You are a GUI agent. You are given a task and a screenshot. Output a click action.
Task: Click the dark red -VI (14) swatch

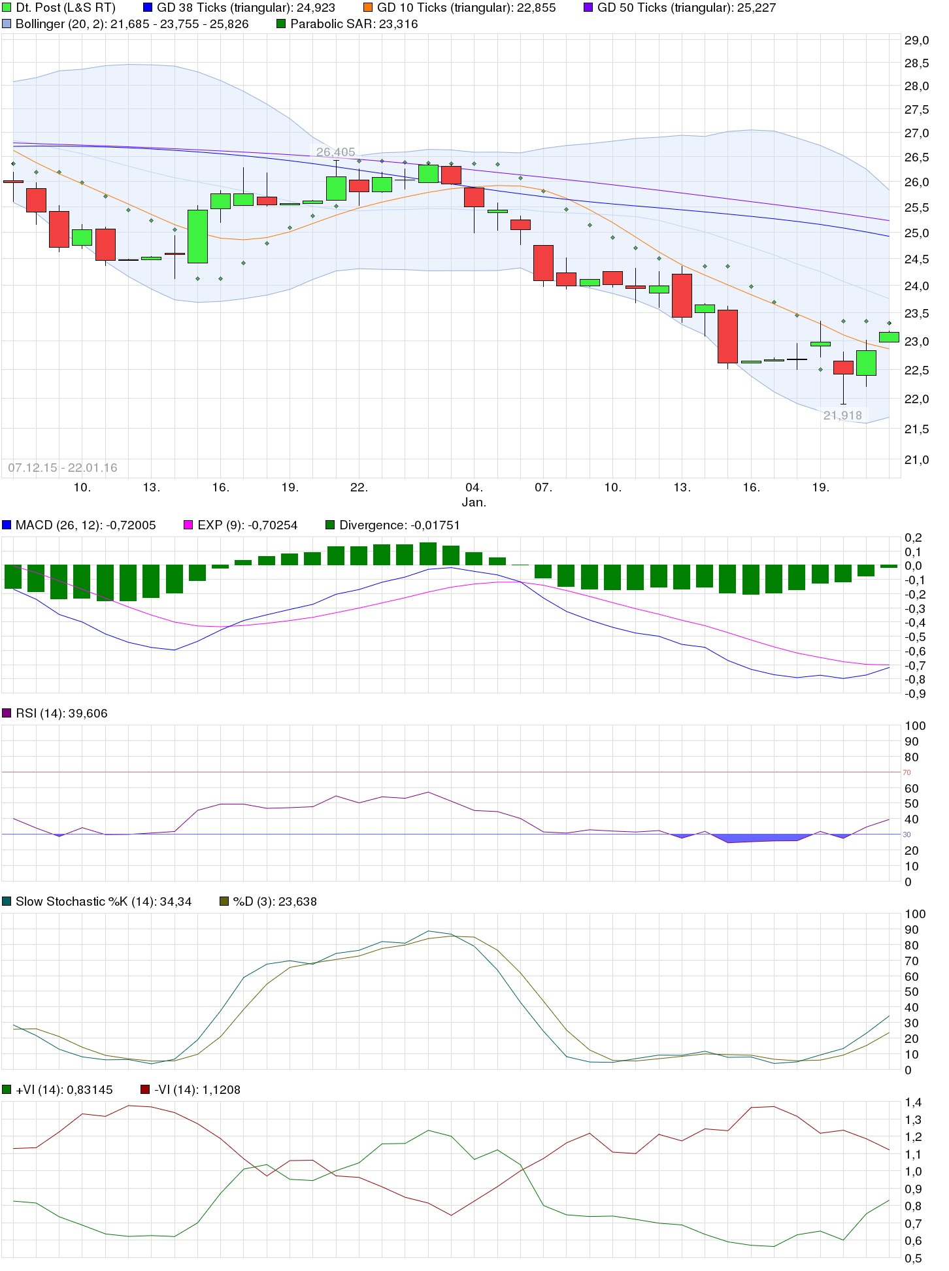145,1089
